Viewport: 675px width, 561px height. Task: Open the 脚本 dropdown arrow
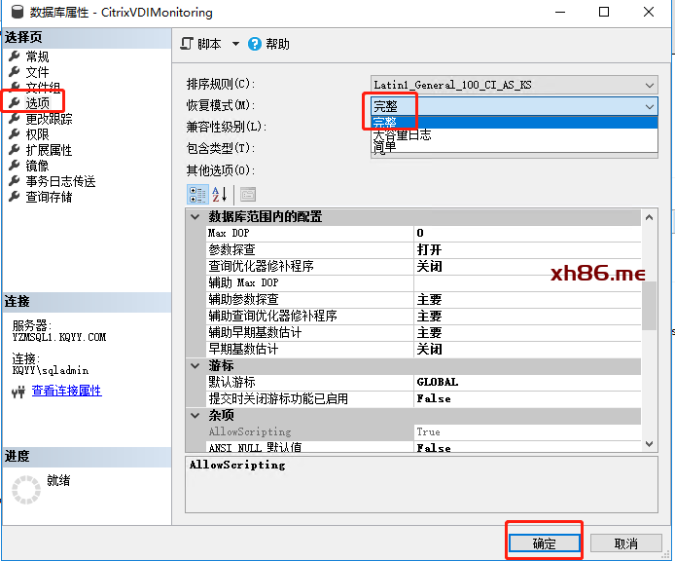(235, 44)
